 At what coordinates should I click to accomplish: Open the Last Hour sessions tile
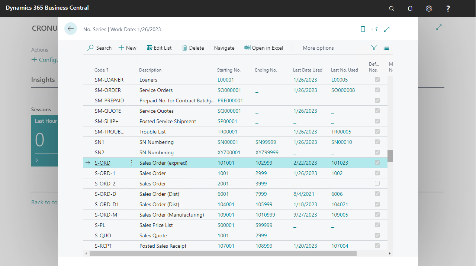tap(45, 141)
